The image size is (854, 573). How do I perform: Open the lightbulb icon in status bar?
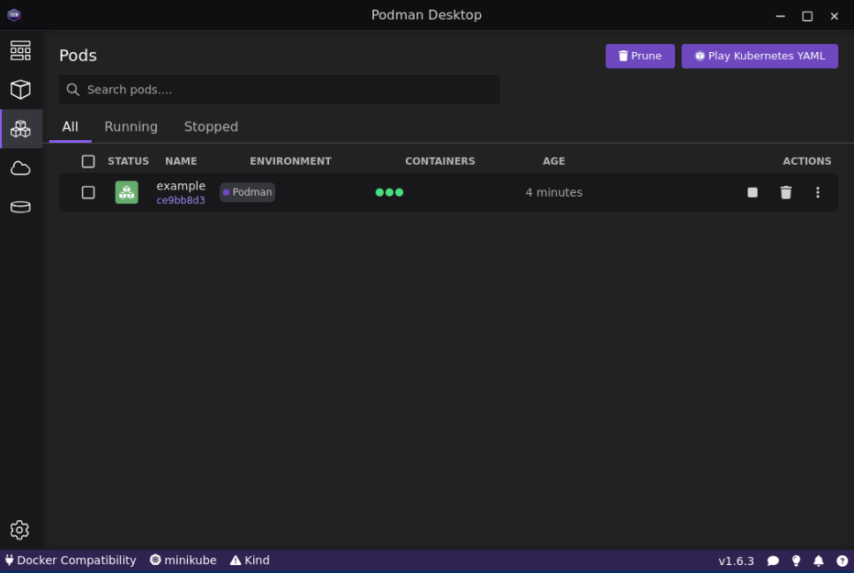796,561
